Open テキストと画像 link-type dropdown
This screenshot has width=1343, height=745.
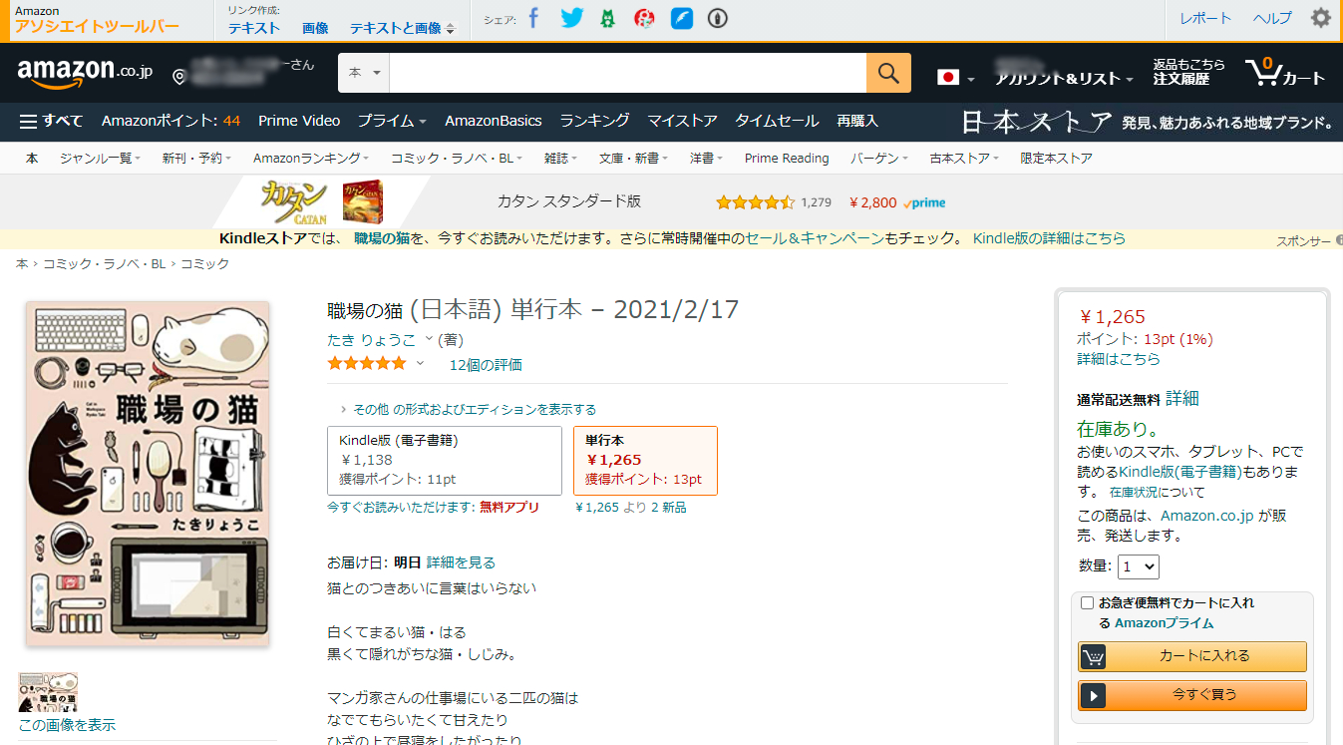point(402,28)
